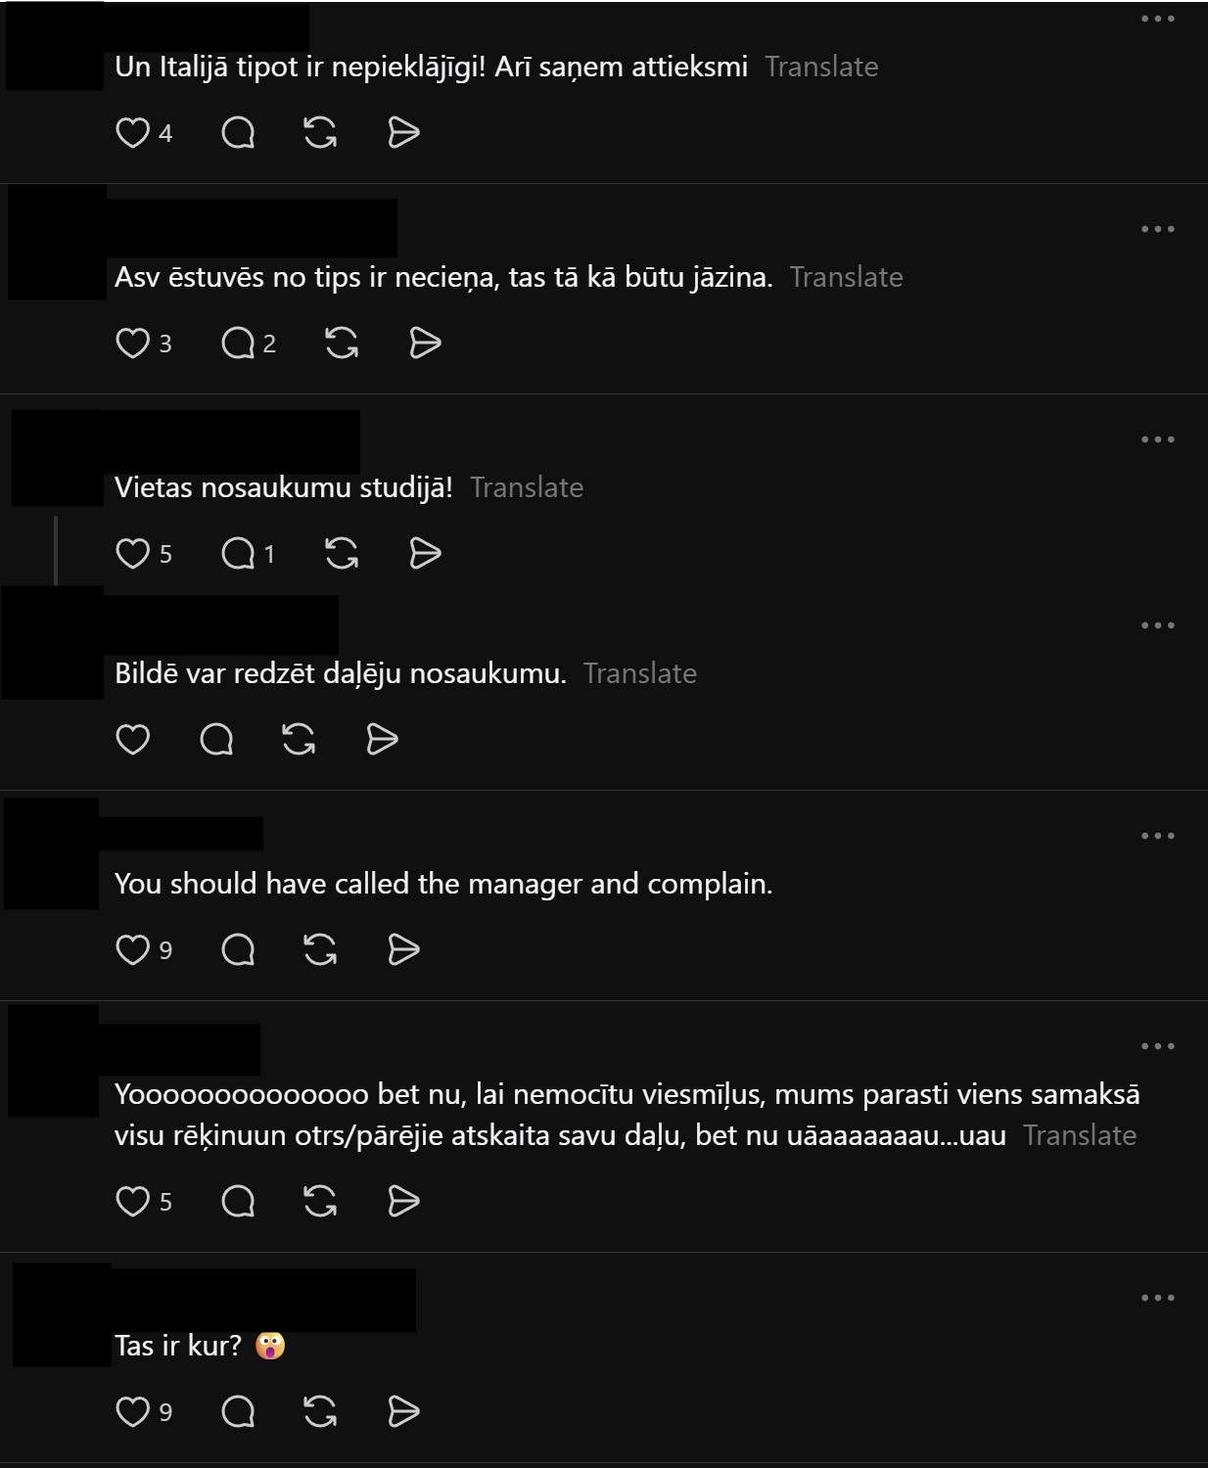Translate the 'Bildē var redzēt daļēju nosaukumu' comment
Viewport: 1208px width, 1468px height.
pyautogui.click(x=640, y=673)
